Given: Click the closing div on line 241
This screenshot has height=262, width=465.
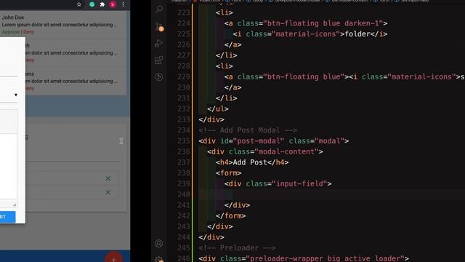Looking at the screenshot, I should point(237,205).
